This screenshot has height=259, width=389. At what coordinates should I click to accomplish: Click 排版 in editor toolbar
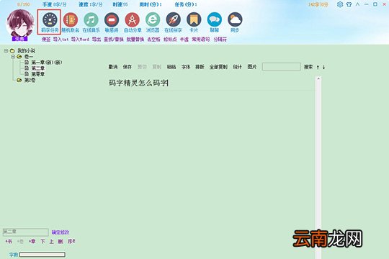pos(200,67)
